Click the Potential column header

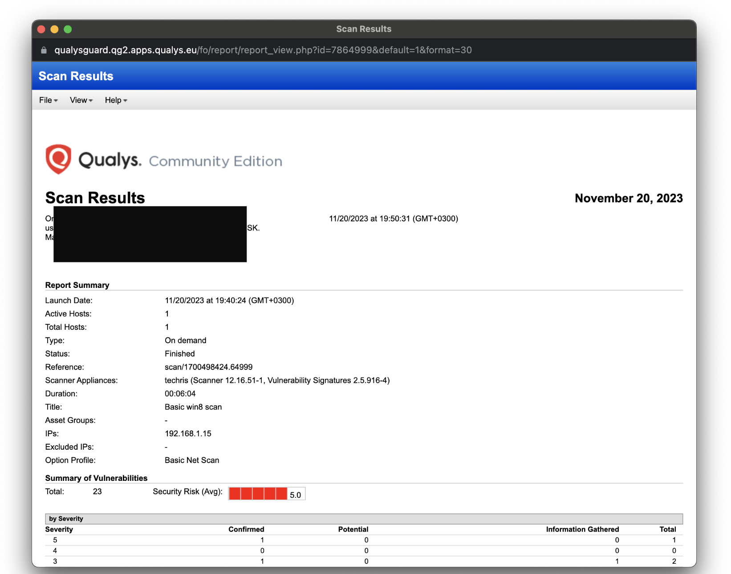pyautogui.click(x=353, y=529)
